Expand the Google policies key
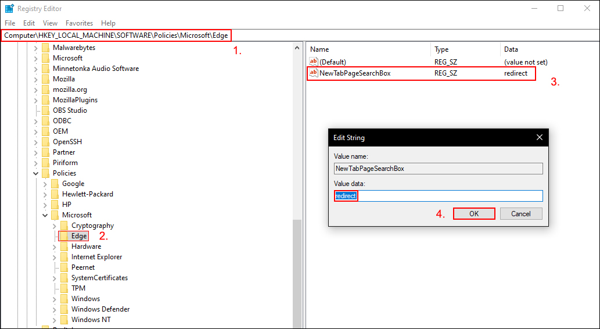Screen dimensions: 600x329 click(45, 184)
